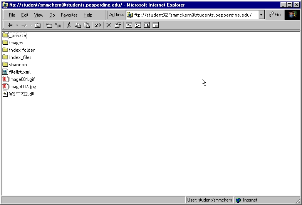The image size is (302, 205).
Task: Click the window resize grip corner
Action: click(x=297, y=200)
